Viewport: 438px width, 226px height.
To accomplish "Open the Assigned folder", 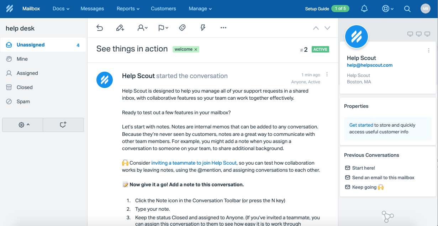I will [x=43, y=73].
